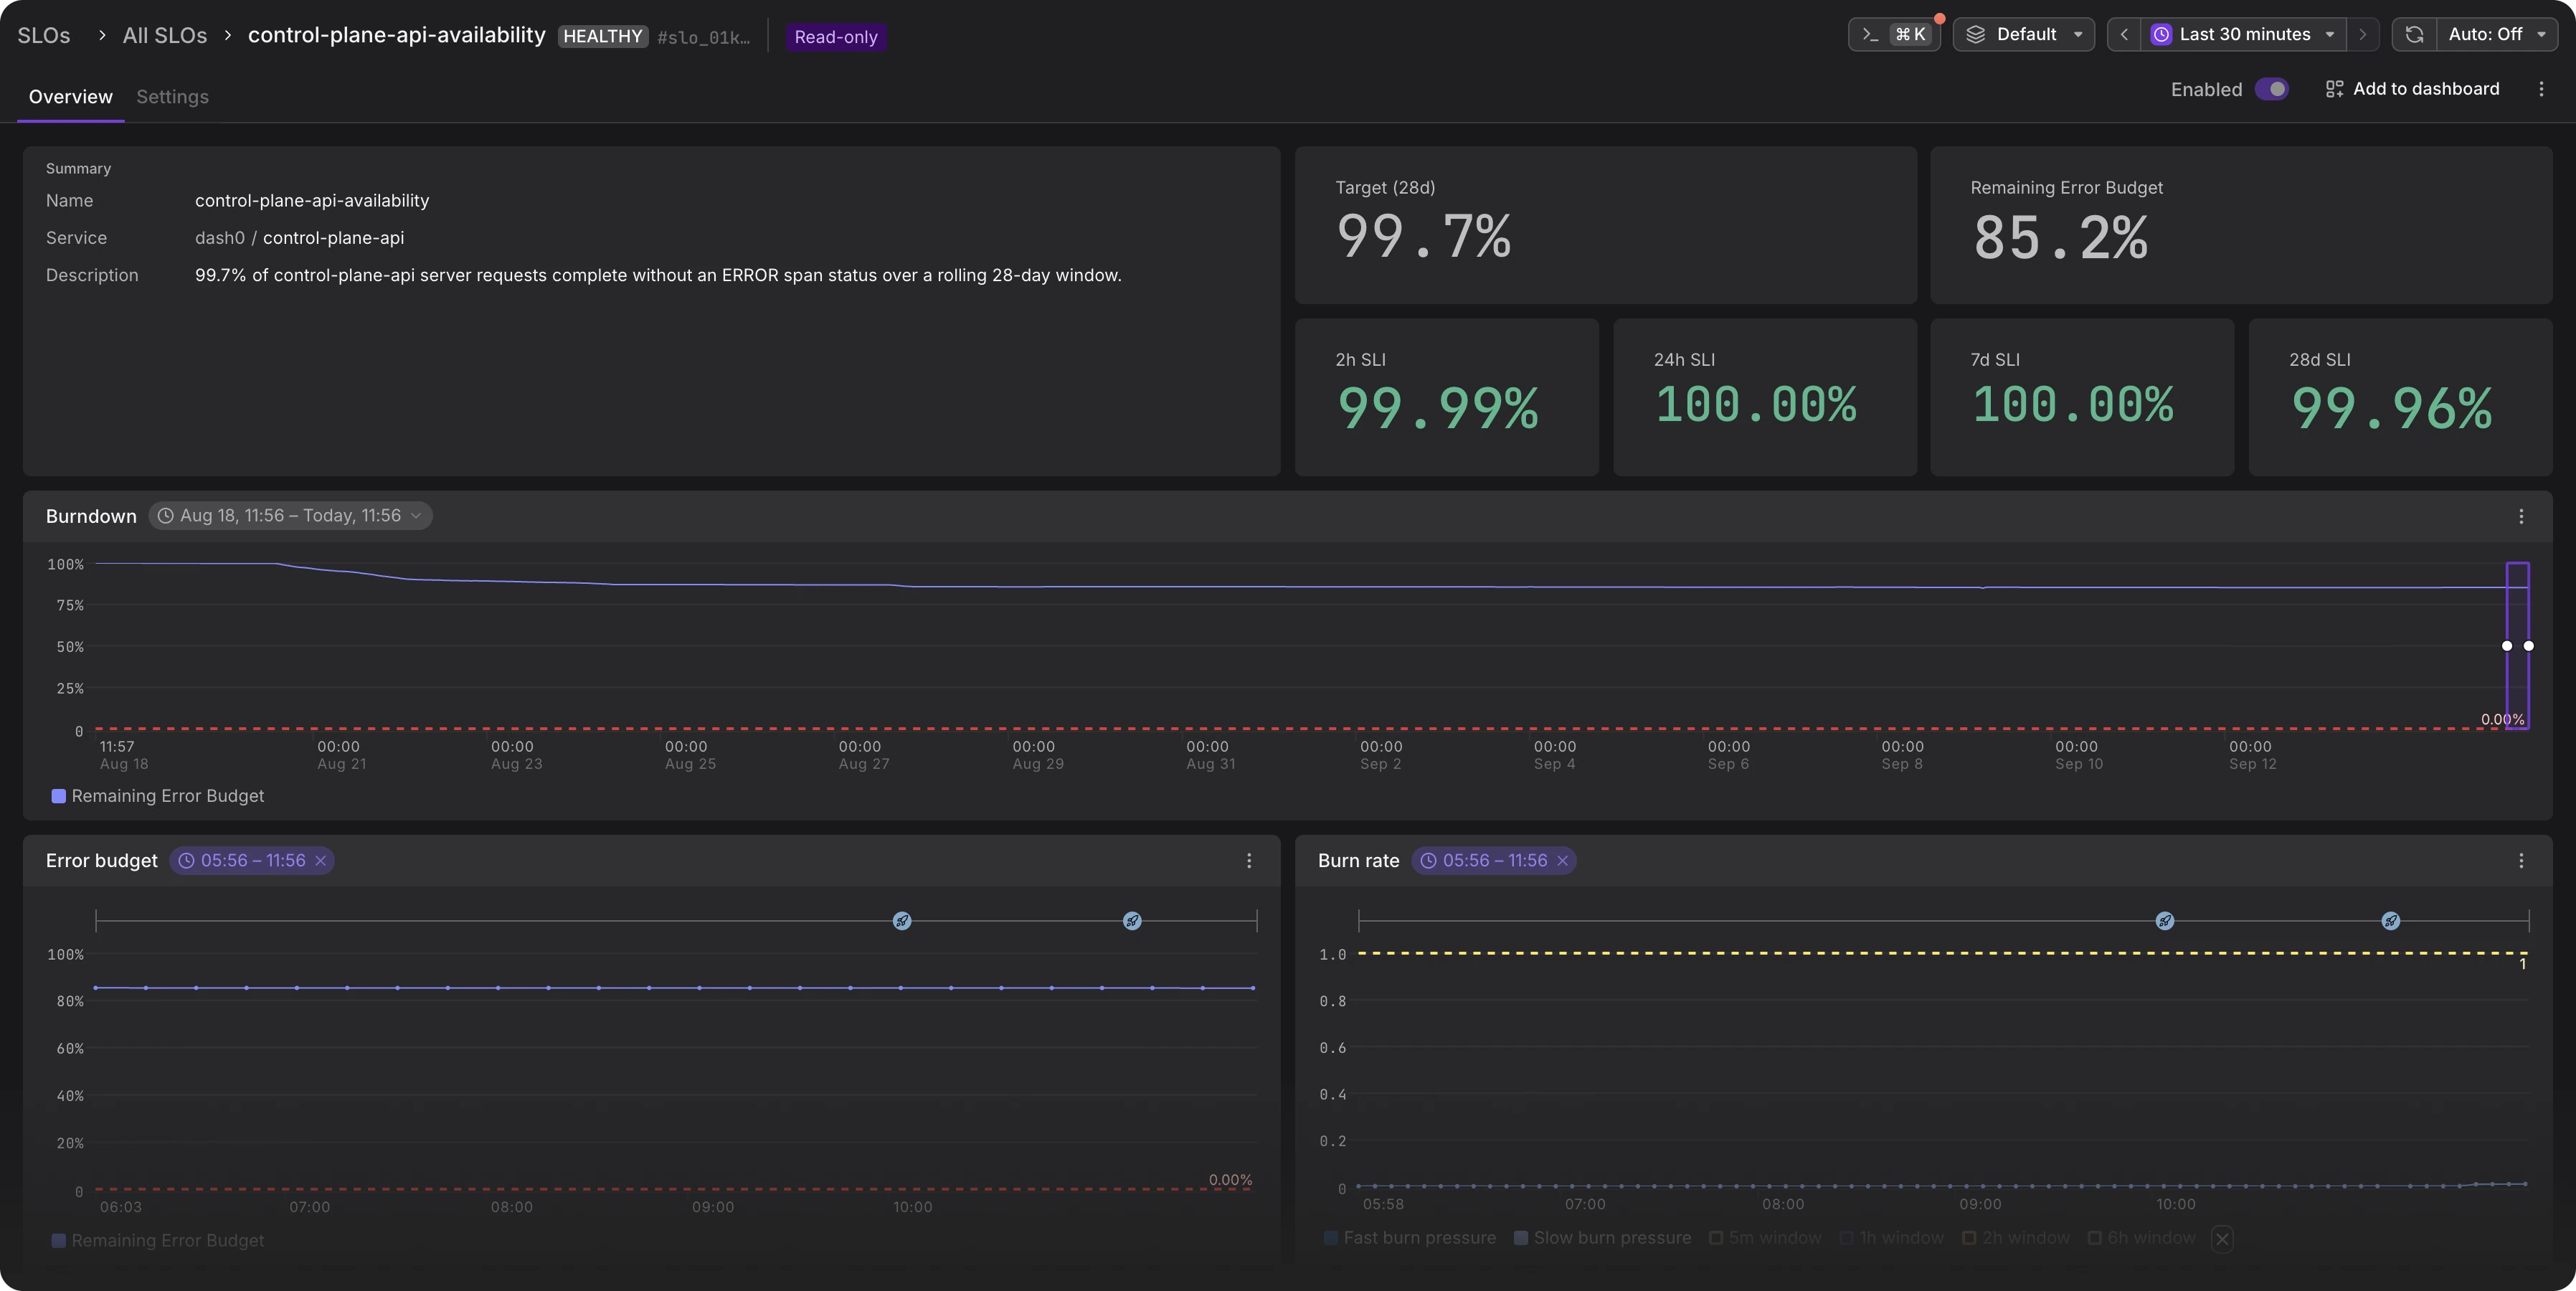
Task: Click the Read-only badge
Action: [836, 37]
